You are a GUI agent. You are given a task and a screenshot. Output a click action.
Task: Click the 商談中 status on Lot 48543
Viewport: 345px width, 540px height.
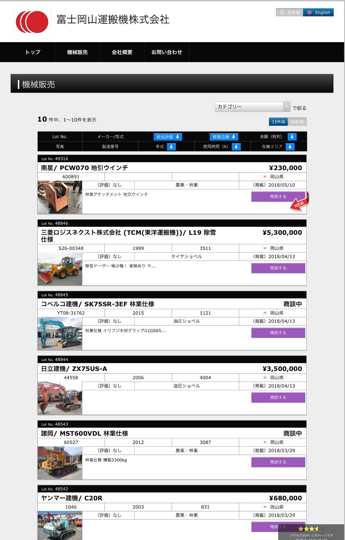[x=293, y=434]
